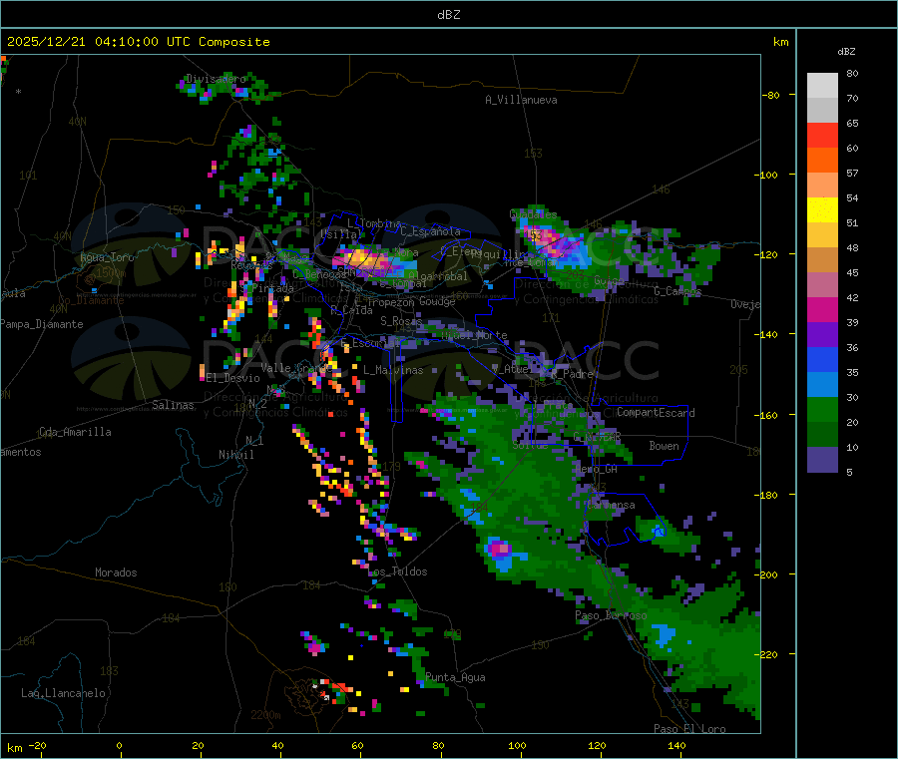Click the 'C_Española' map label
Viewport: 898px width, 759px height.
pos(431,231)
